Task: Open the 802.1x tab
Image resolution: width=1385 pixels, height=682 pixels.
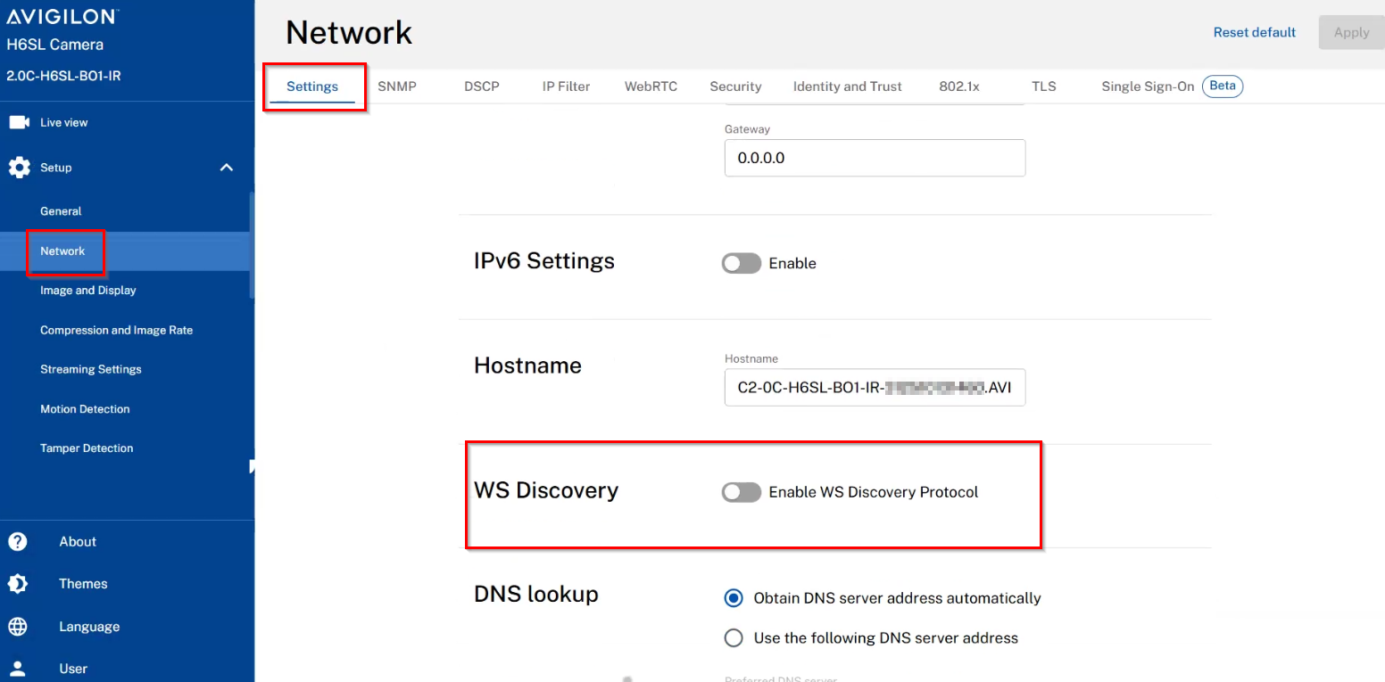Action: pos(959,86)
